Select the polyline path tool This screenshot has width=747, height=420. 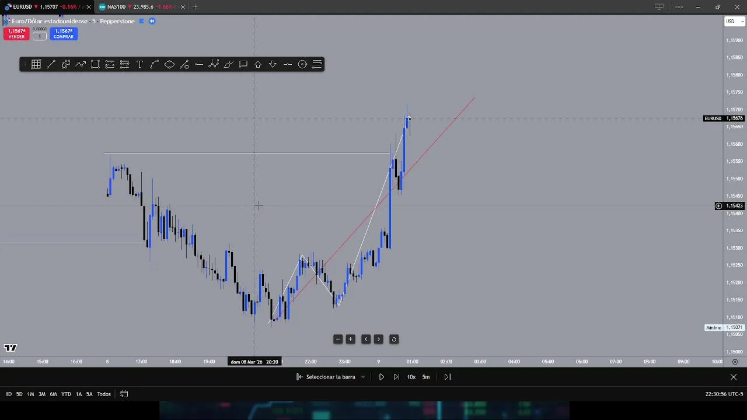pyautogui.click(x=66, y=64)
